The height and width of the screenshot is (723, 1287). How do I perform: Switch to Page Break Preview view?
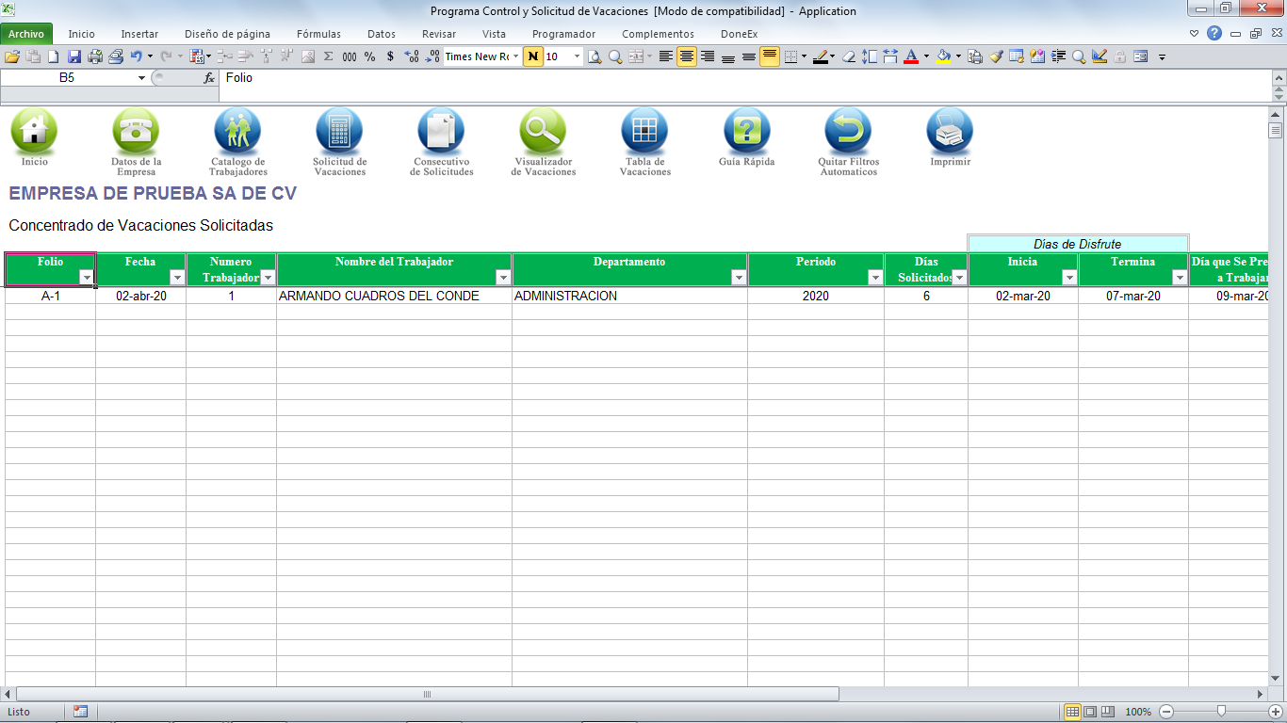(1108, 712)
